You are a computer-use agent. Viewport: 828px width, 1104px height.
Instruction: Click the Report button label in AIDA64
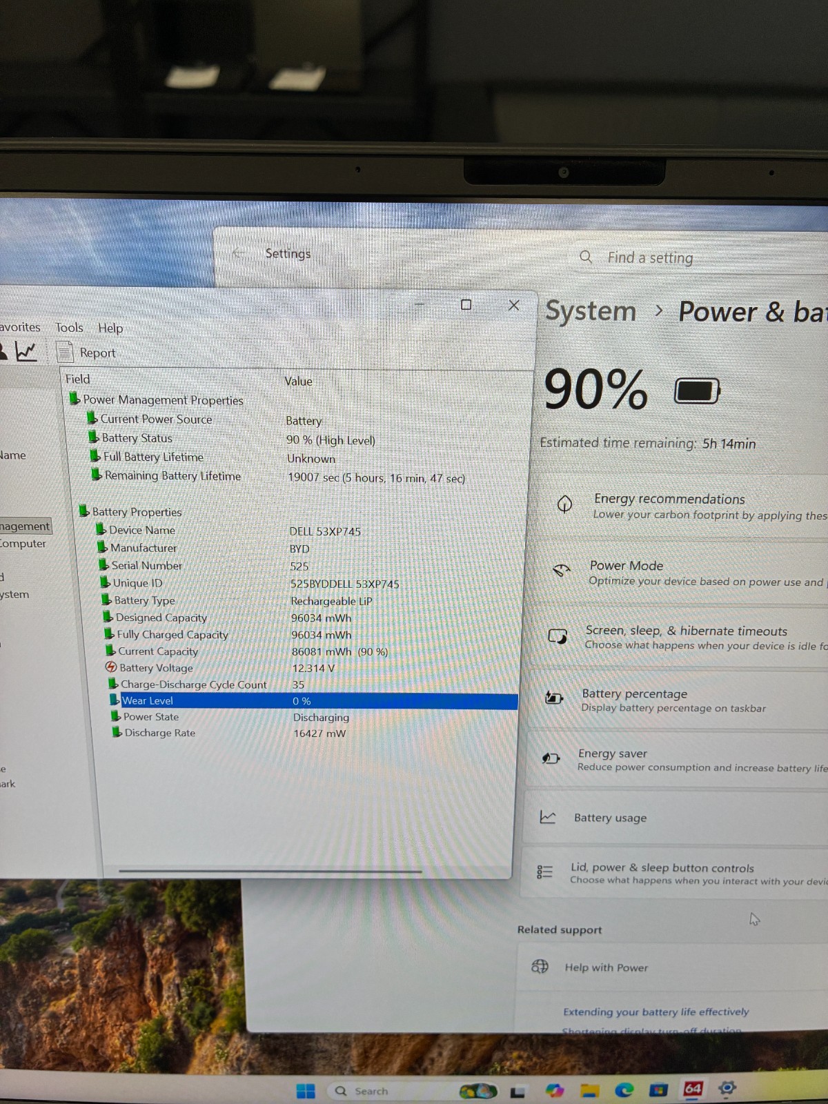click(97, 353)
